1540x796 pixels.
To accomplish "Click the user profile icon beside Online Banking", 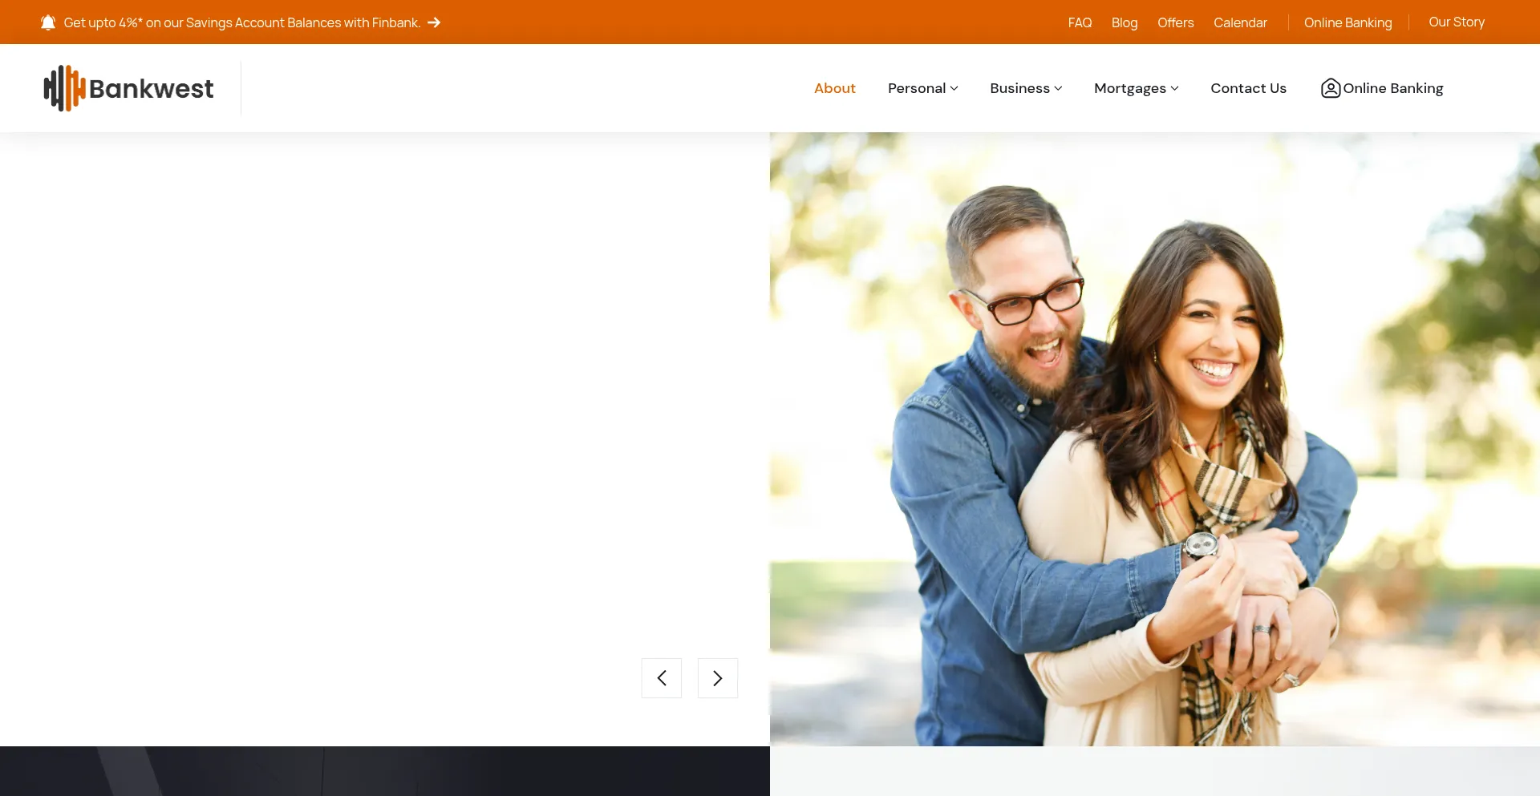I will point(1330,88).
